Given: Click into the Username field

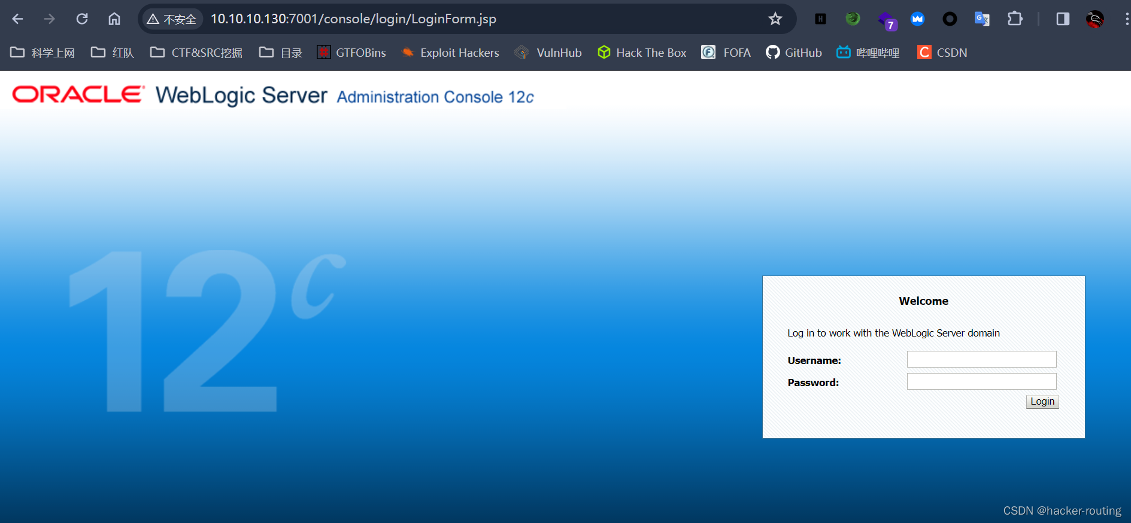Looking at the screenshot, I should [981, 359].
